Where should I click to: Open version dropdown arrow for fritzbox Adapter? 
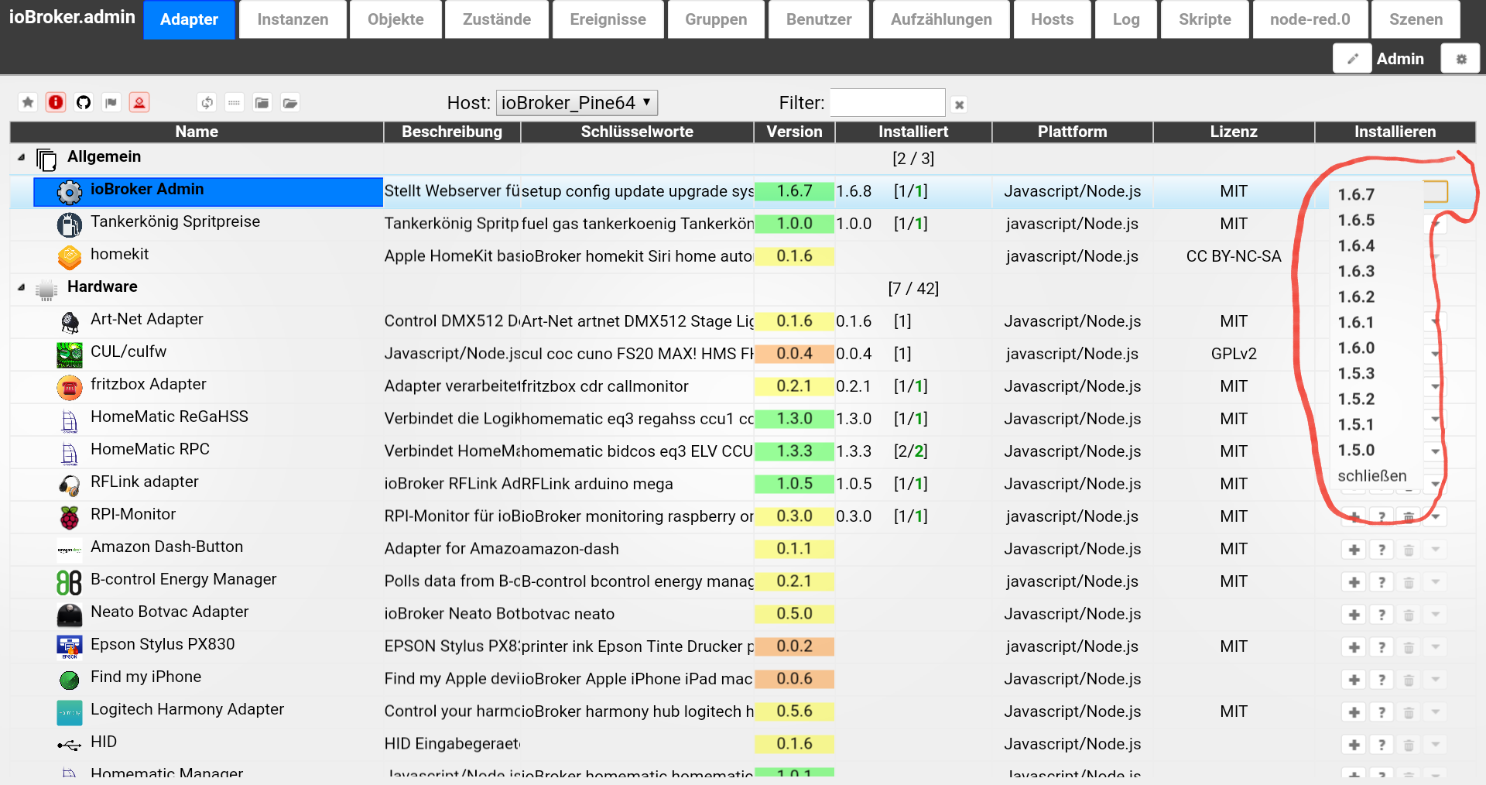point(1436,386)
